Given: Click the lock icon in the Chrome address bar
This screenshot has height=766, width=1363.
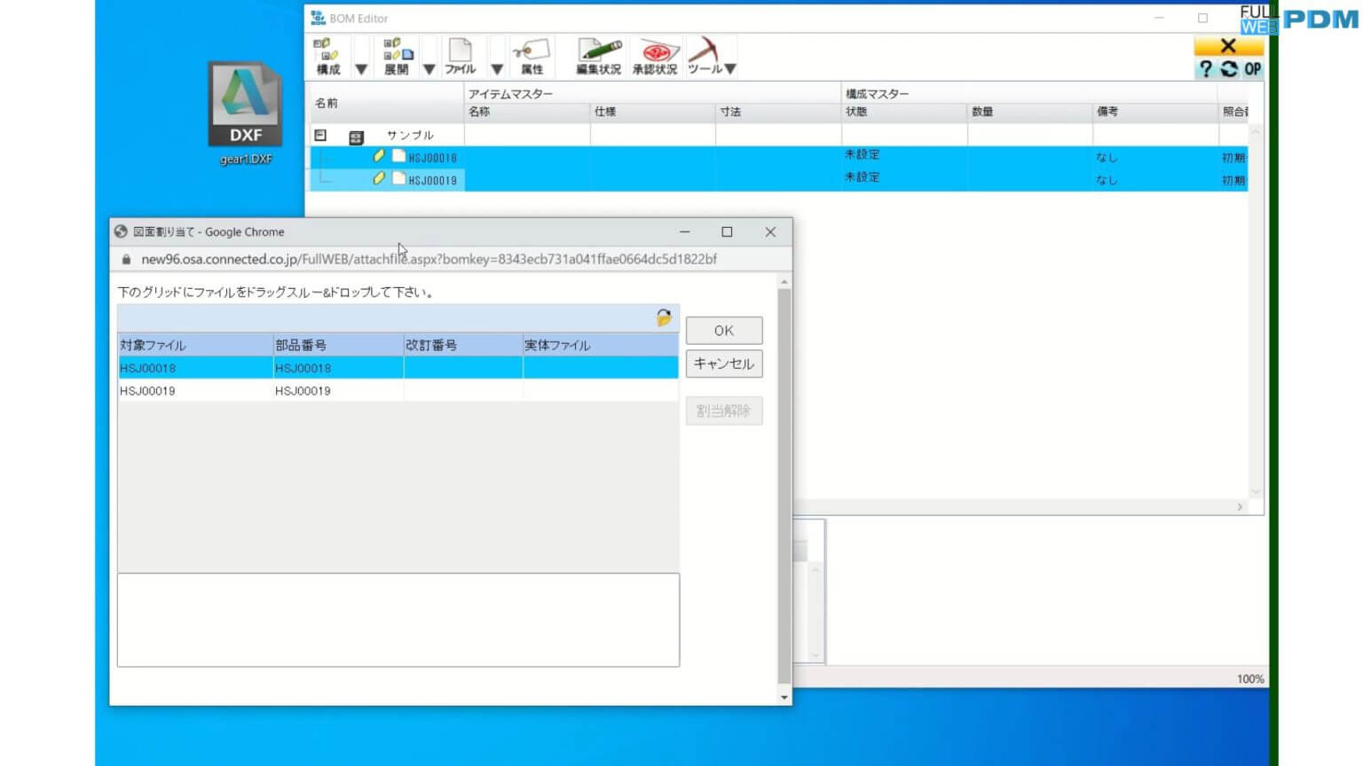Looking at the screenshot, I should coord(125,259).
